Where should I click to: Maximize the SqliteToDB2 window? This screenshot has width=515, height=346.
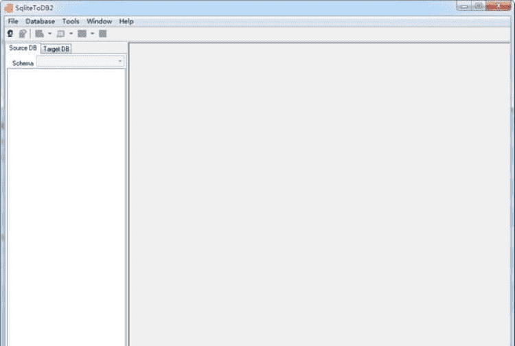(479, 6)
